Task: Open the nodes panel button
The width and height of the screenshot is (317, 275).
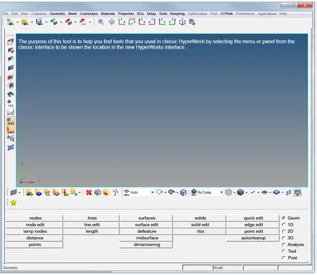Action: click(x=34, y=218)
